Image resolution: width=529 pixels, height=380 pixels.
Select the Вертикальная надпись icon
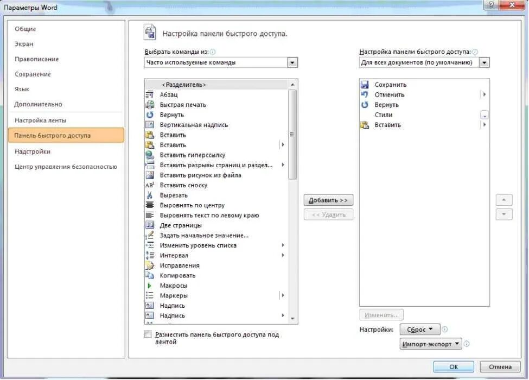click(149, 125)
